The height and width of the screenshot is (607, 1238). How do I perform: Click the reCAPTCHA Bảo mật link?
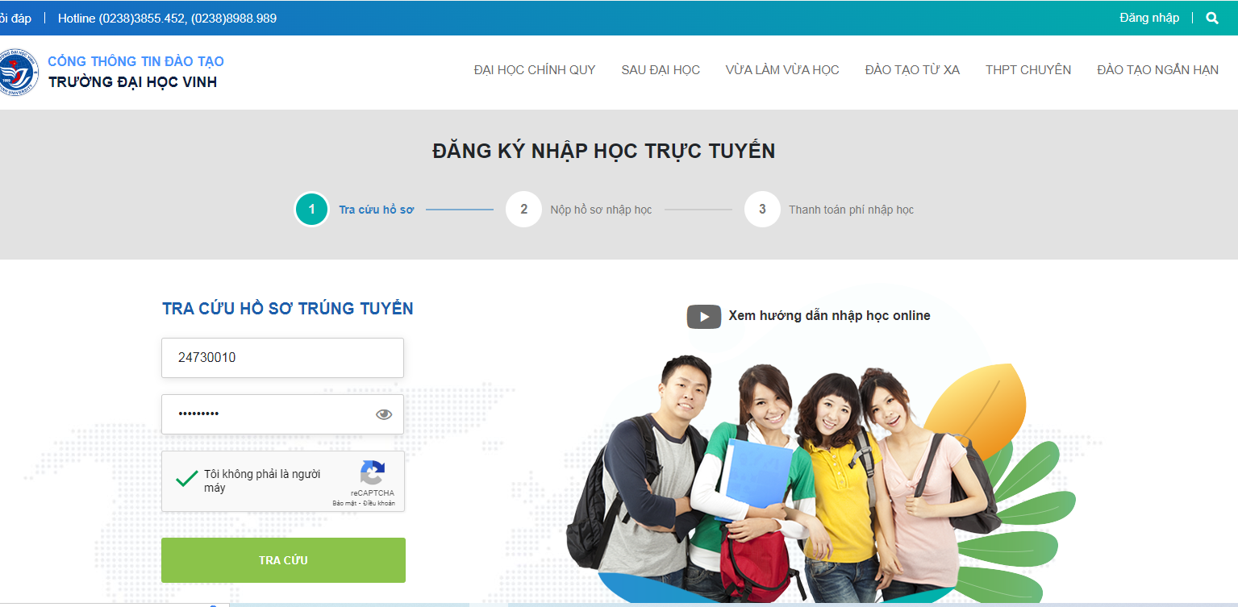344,503
